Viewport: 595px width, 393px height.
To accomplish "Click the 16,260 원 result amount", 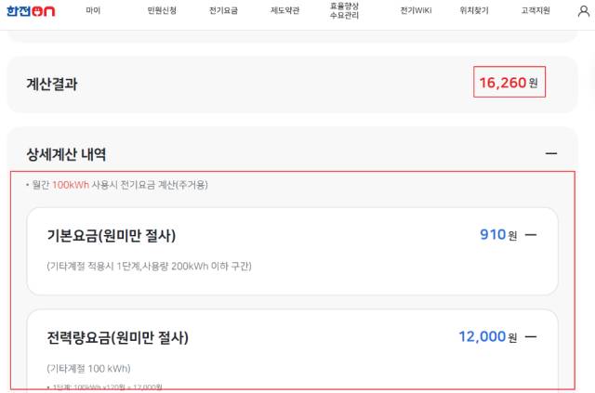I will (x=508, y=83).
